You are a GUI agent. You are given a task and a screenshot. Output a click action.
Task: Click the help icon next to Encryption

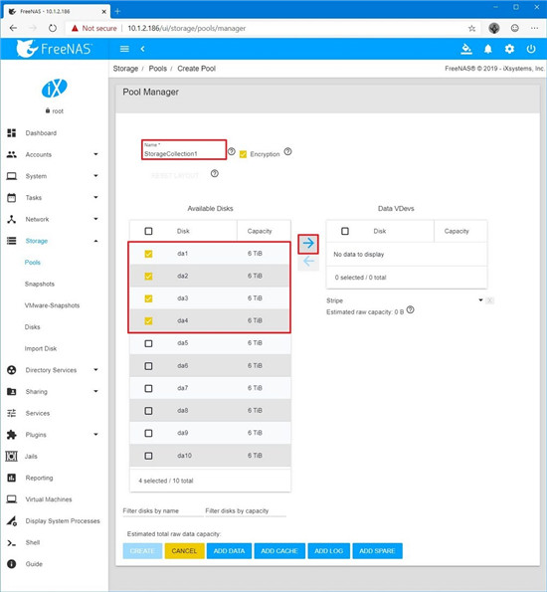[287, 151]
